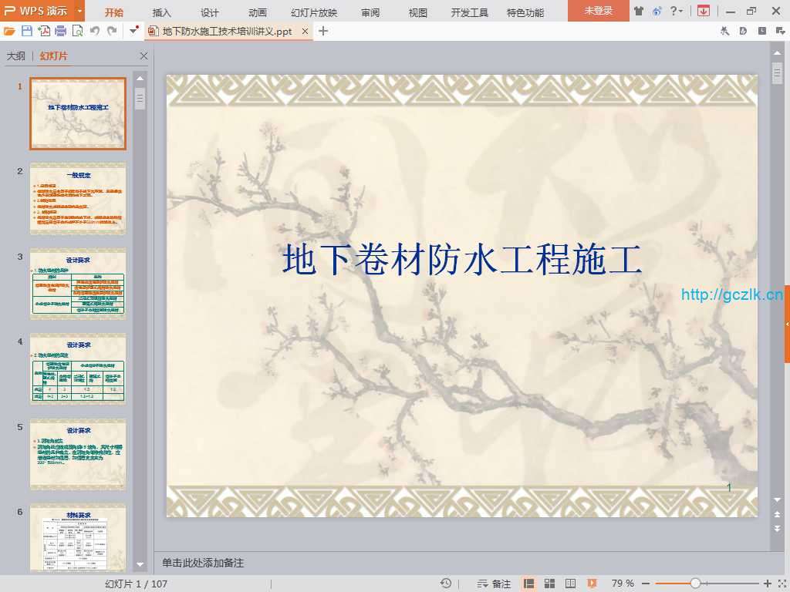Viewport: 790px width, 592px height.
Task: Click the Undo arrow icon
Action: click(x=95, y=31)
